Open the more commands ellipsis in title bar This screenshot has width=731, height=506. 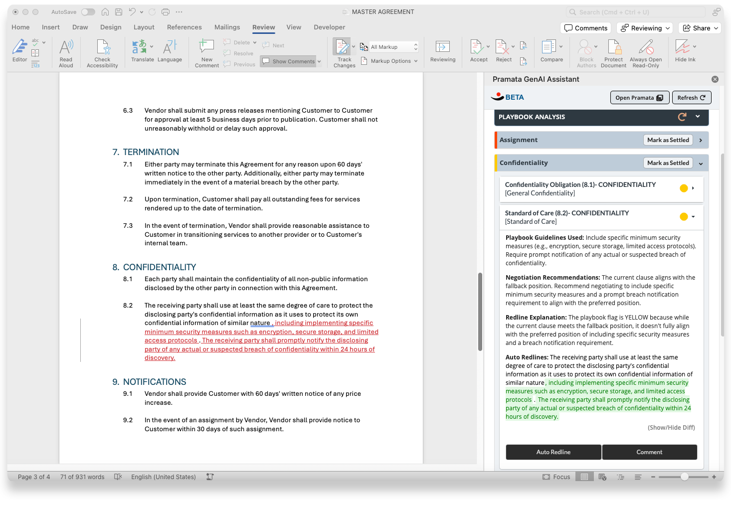179,12
